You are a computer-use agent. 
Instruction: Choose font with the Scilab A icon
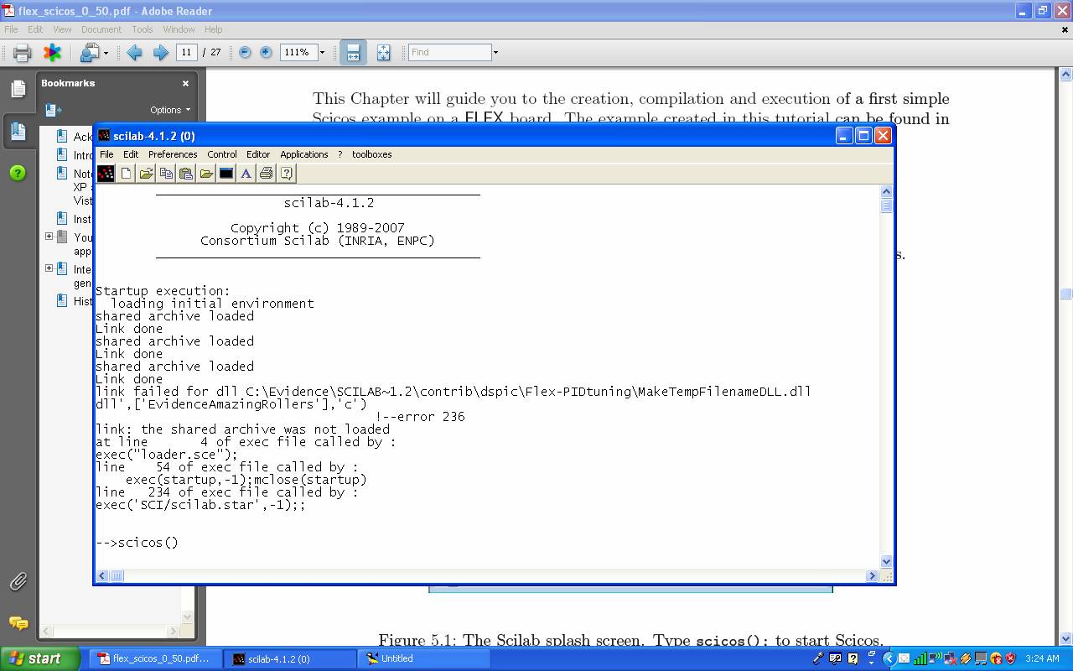(246, 173)
